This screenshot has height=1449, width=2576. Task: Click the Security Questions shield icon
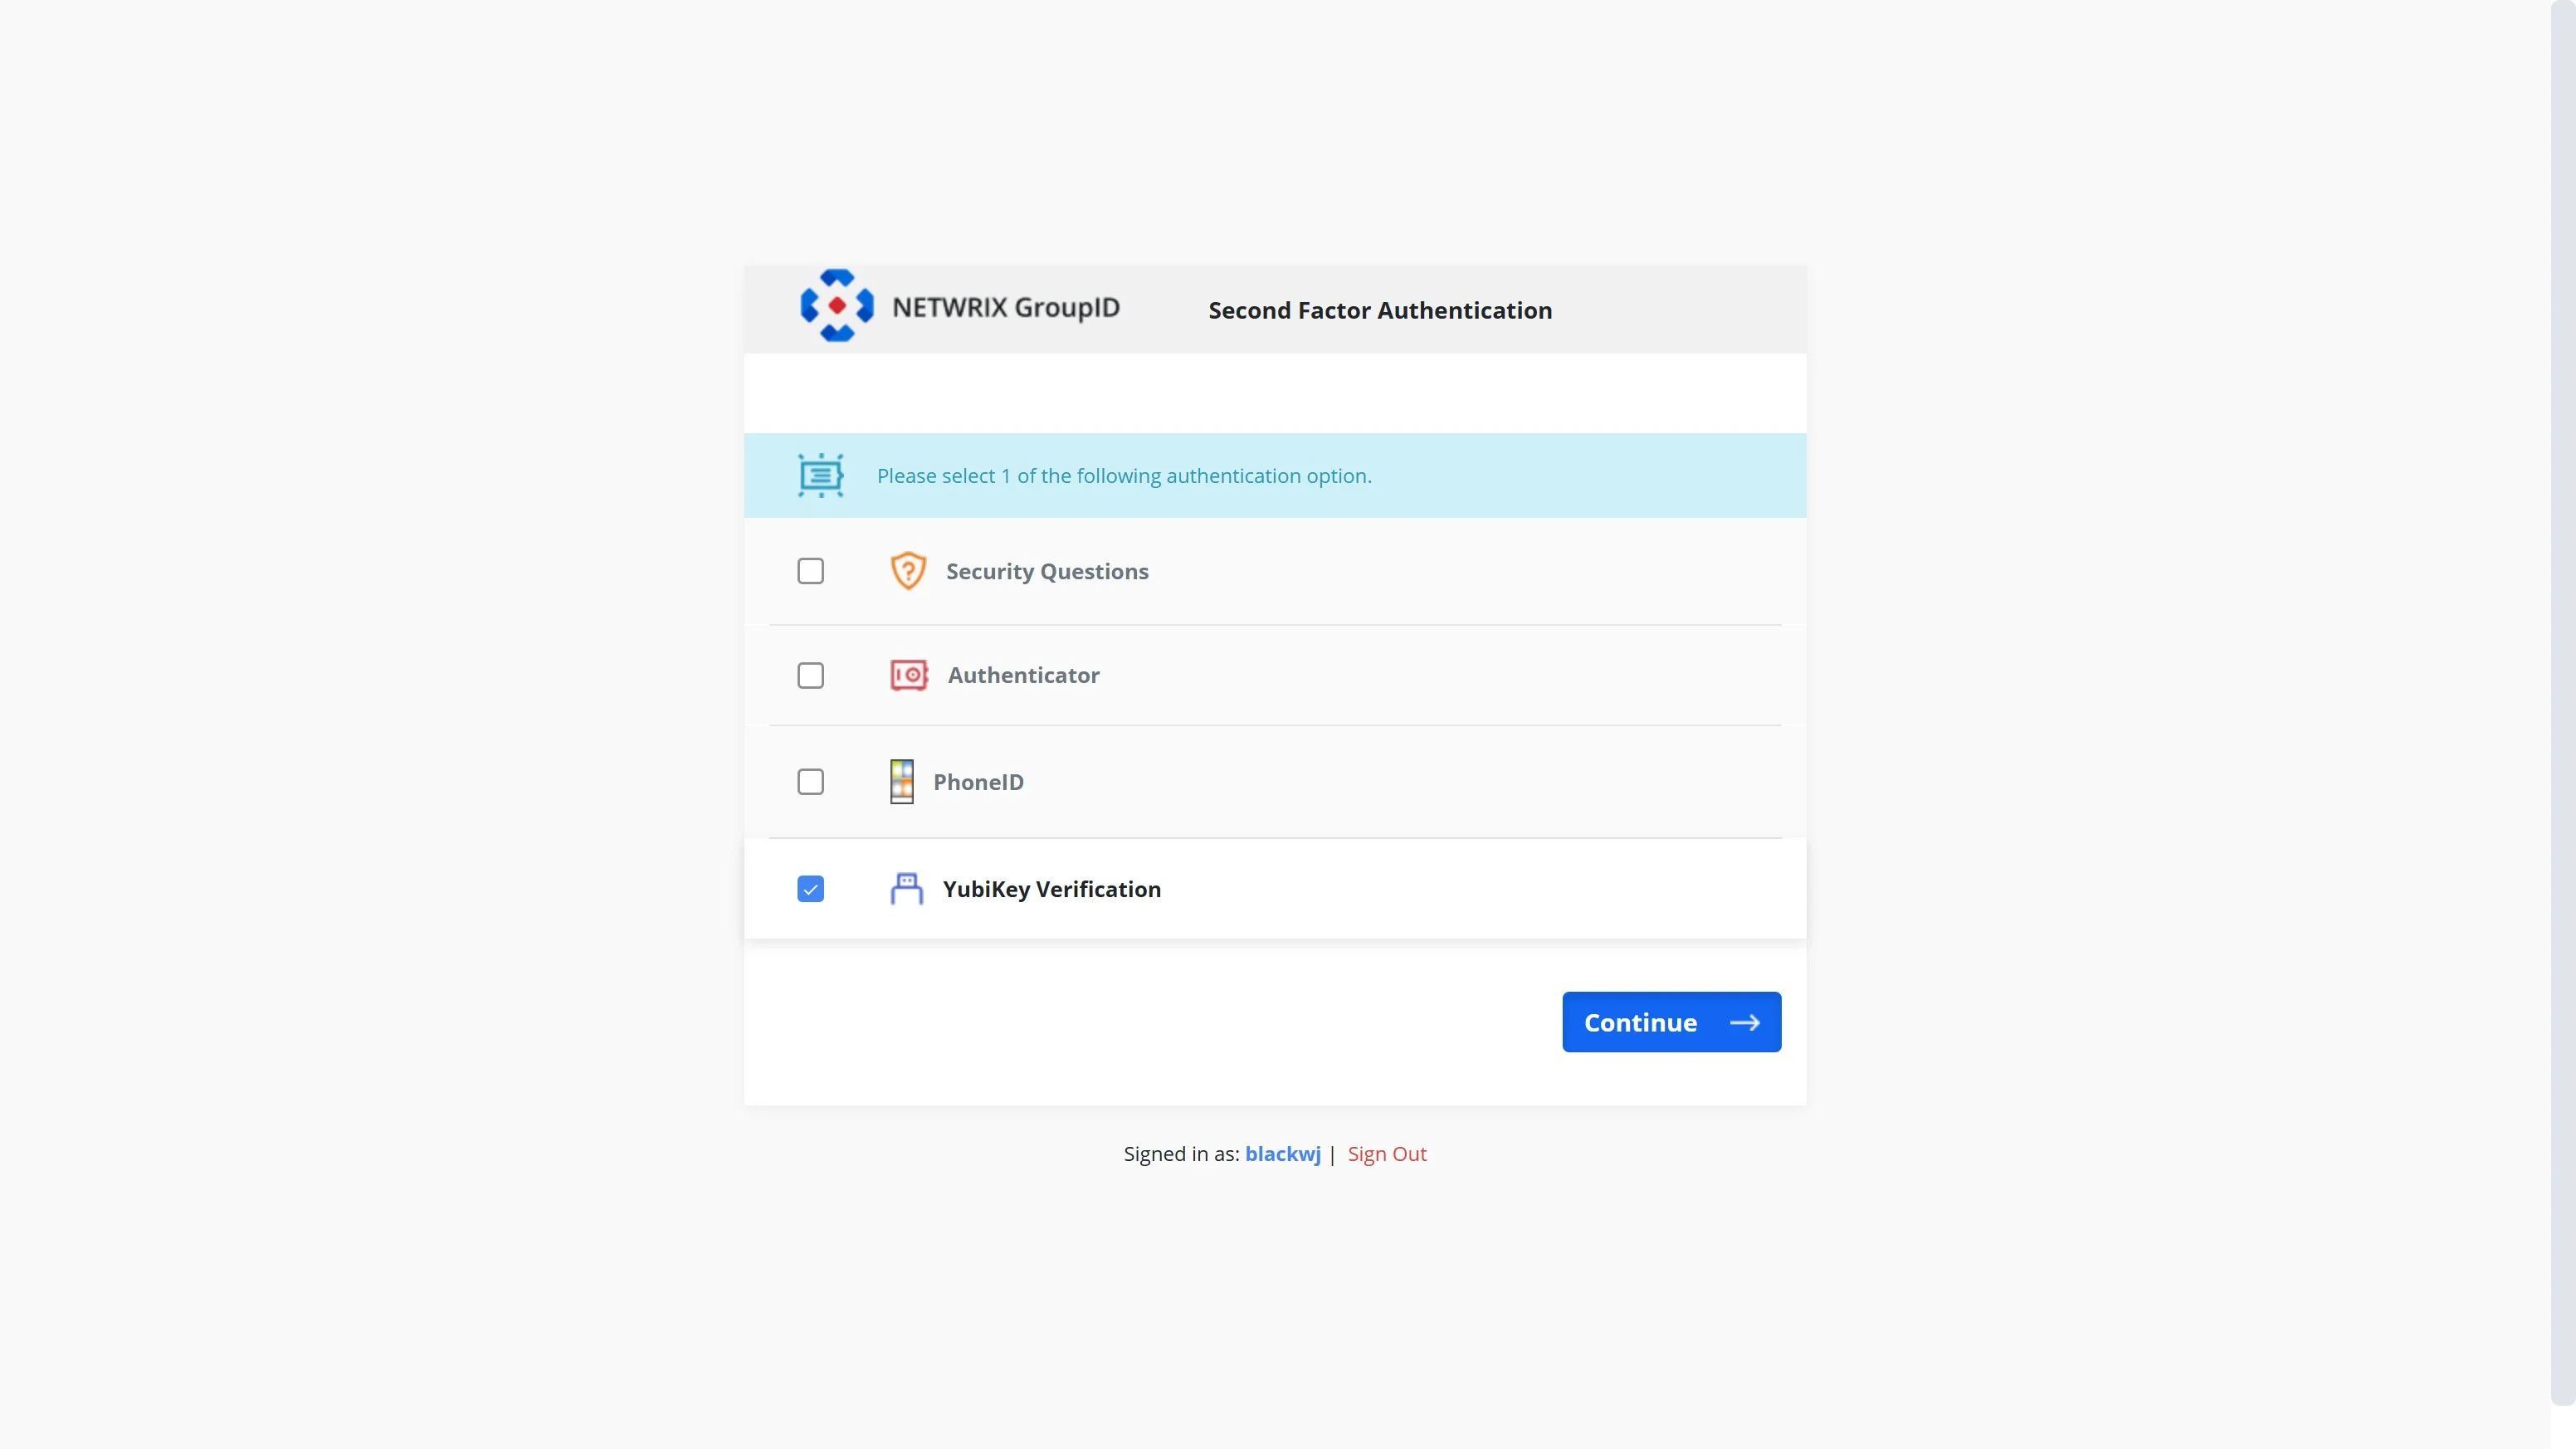click(x=908, y=571)
